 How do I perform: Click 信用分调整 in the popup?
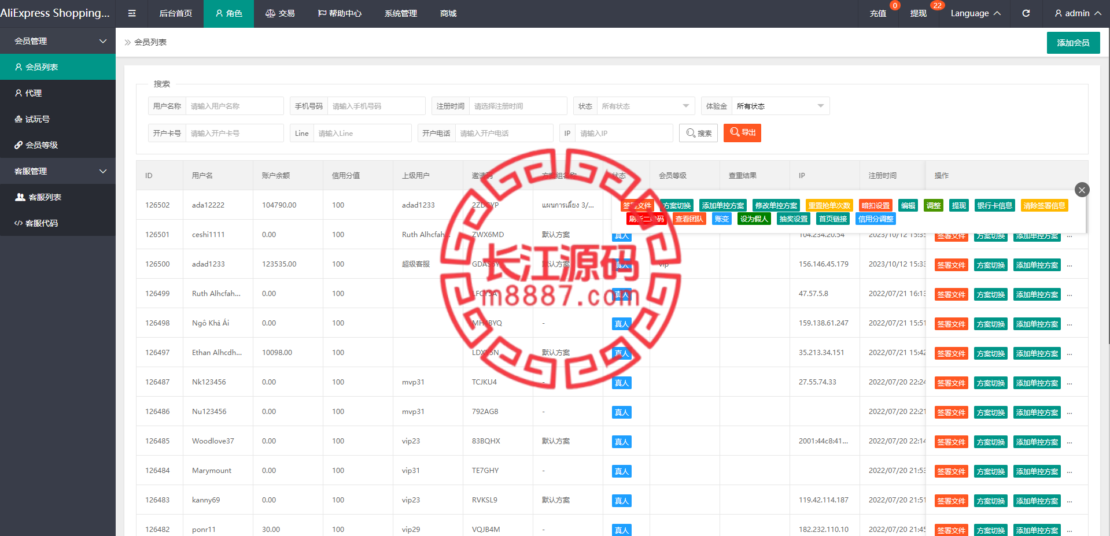(876, 219)
